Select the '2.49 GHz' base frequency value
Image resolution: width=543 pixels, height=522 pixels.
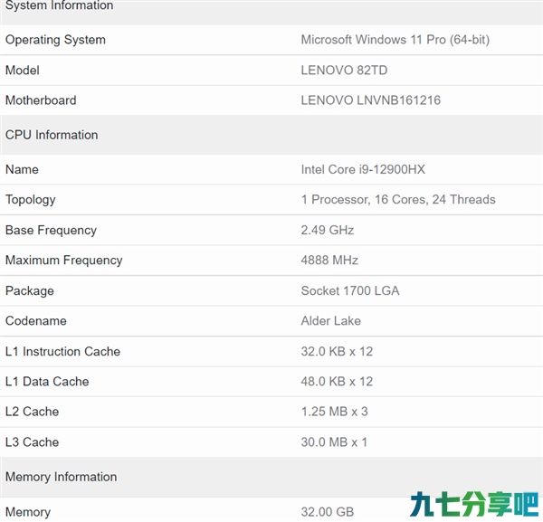point(328,230)
